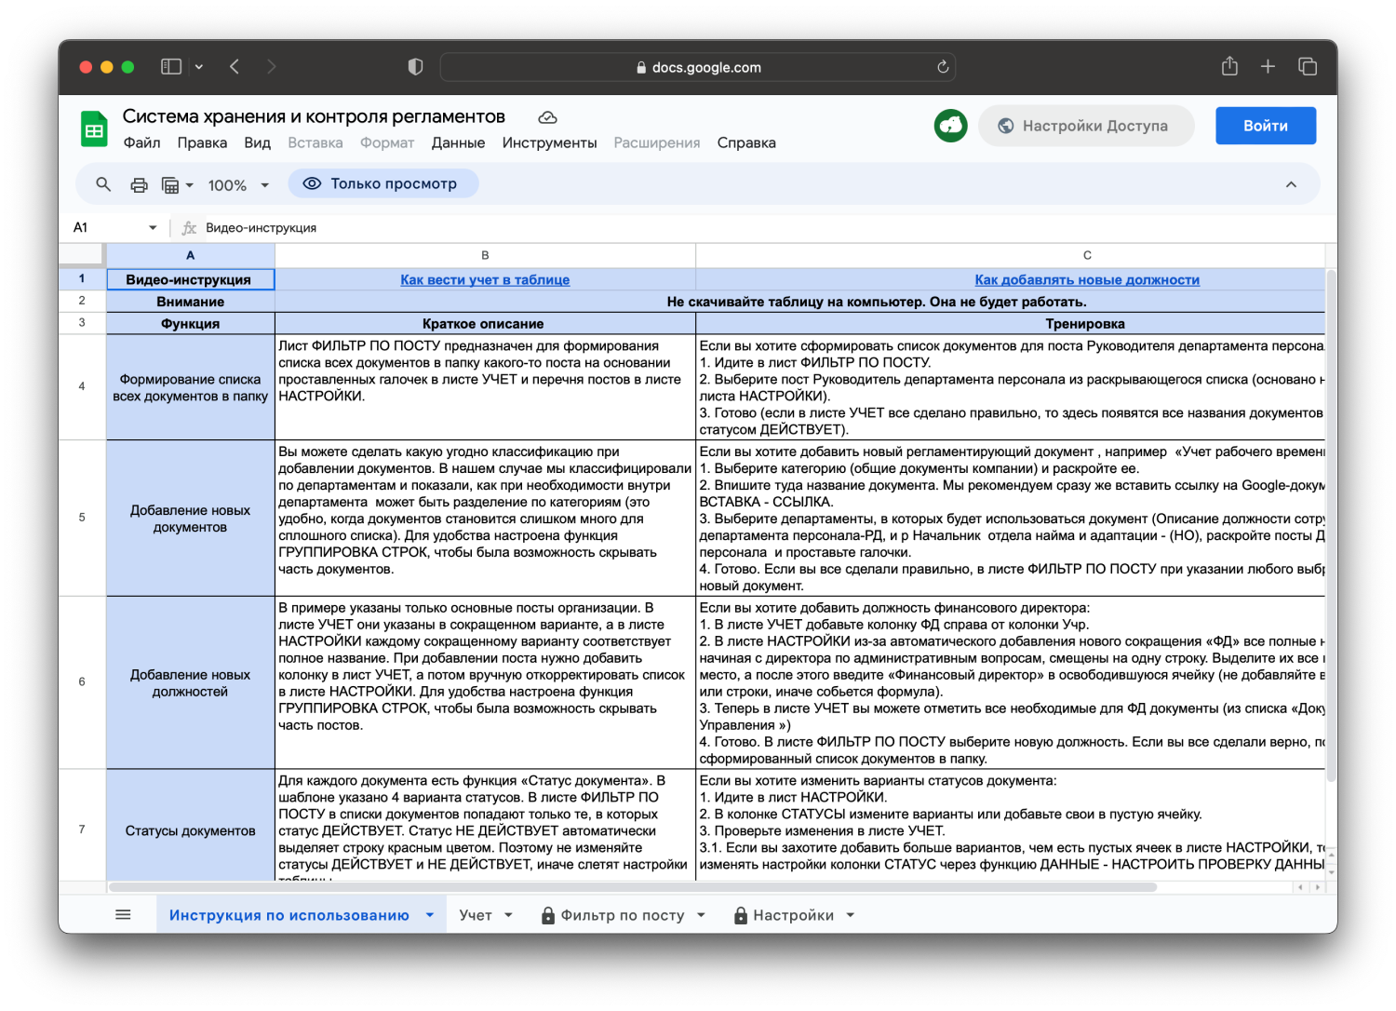Screen dimensions: 1396x1011
Task: Open the Учет tab dropdown arrow
Action: [508, 915]
